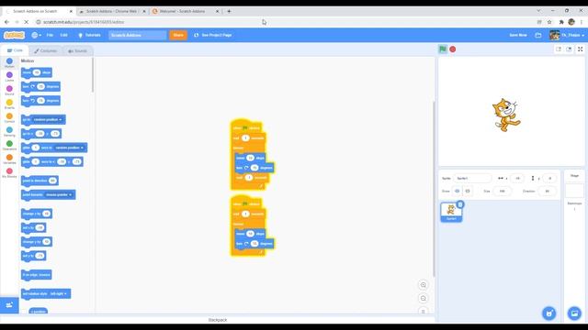Open the Edit menu
This screenshot has height=330, width=588.
(63, 35)
